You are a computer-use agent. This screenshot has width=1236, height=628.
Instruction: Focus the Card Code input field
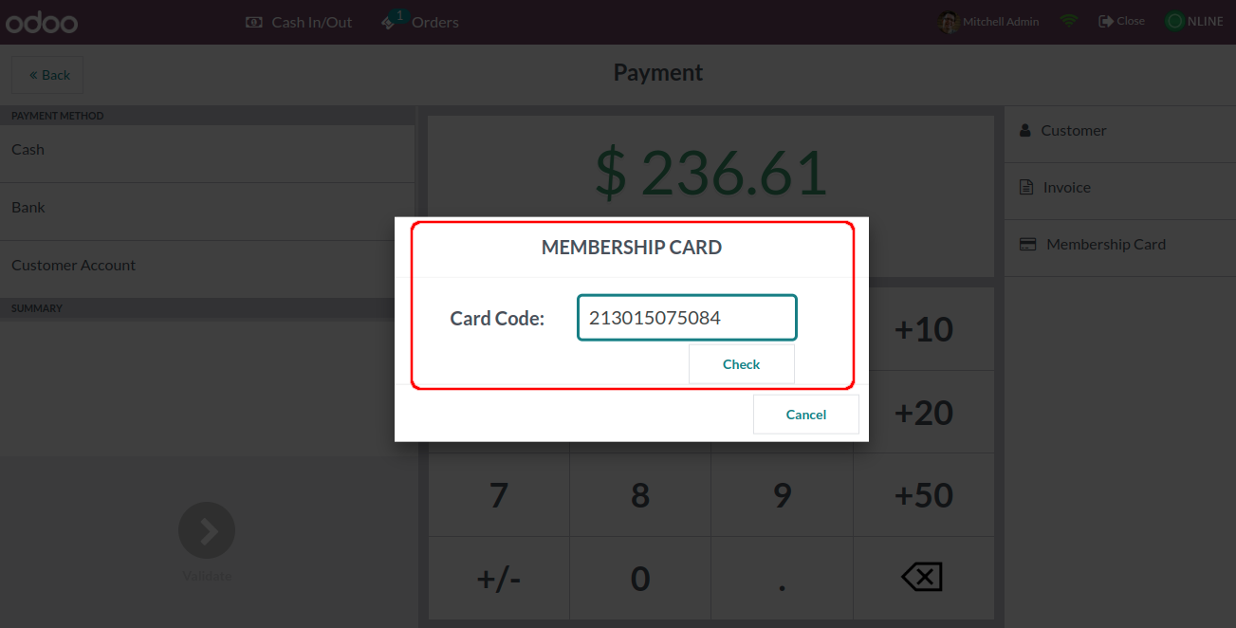pos(687,318)
